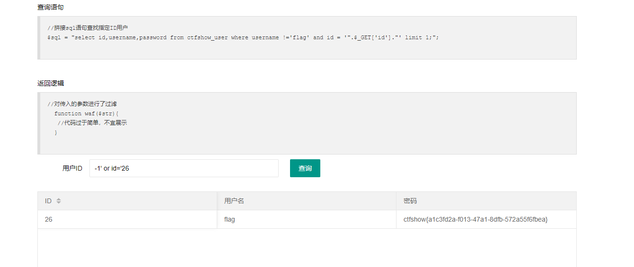Viewport: 634px width, 267px height.
Task: Select the ID column header
Action: pos(127,201)
